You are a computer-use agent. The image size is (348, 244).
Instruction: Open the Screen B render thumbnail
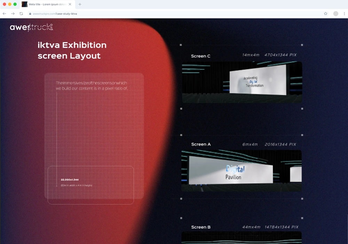242,238
